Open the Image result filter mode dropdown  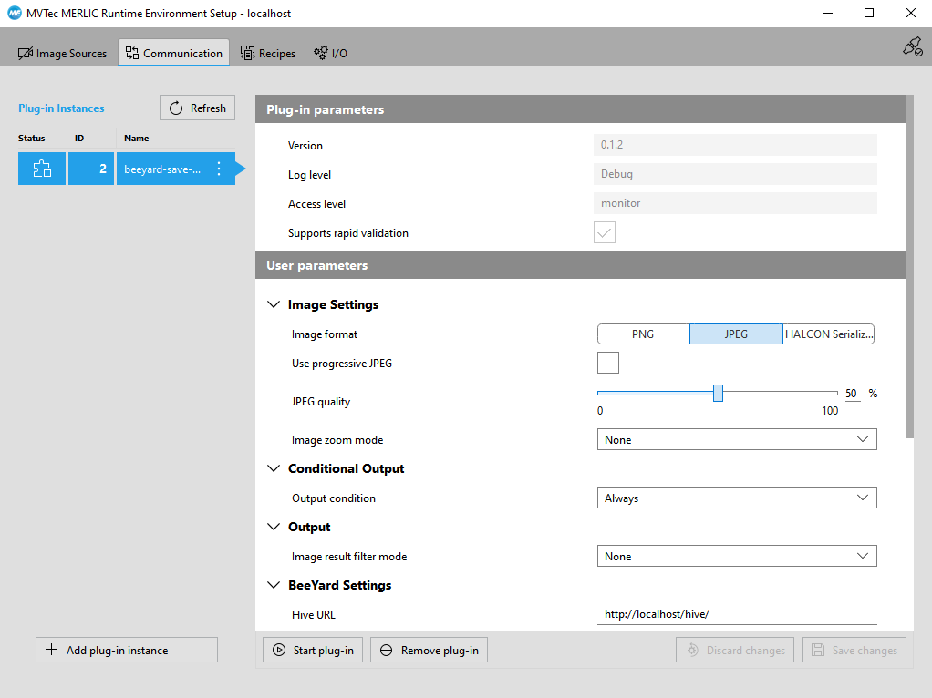pyautogui.click(x=736, y=557)
